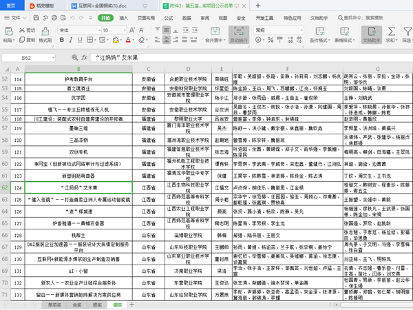The image size is (413, 310).
Task: Align text to the left
Action: (x=157, y=40)
